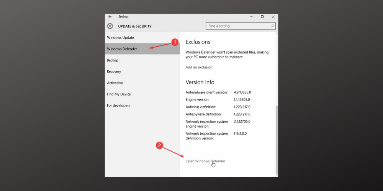Click the Open Windows Defender link

(205, 161)
